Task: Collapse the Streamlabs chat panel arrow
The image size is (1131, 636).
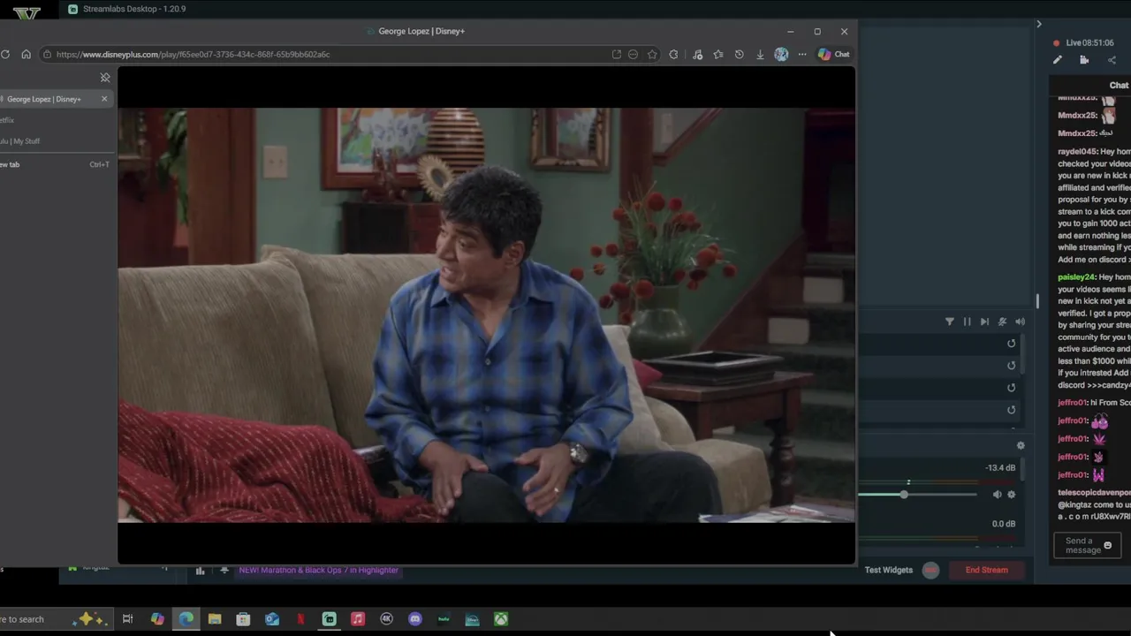Action: click(1039, 25)
